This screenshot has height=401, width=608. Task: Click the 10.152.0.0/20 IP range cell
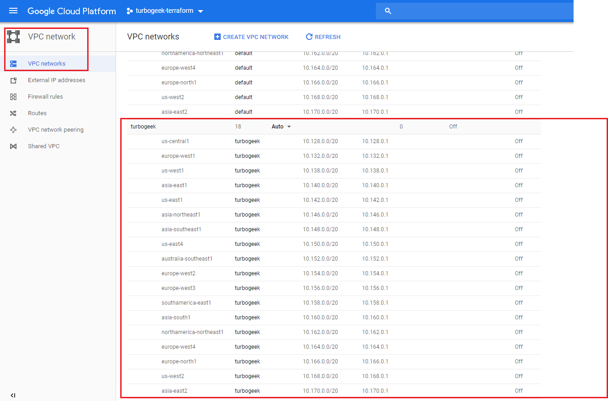tap(320, 259)
